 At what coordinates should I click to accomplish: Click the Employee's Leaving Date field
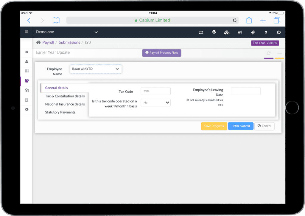pyautogui.click(x=246, y=91)
